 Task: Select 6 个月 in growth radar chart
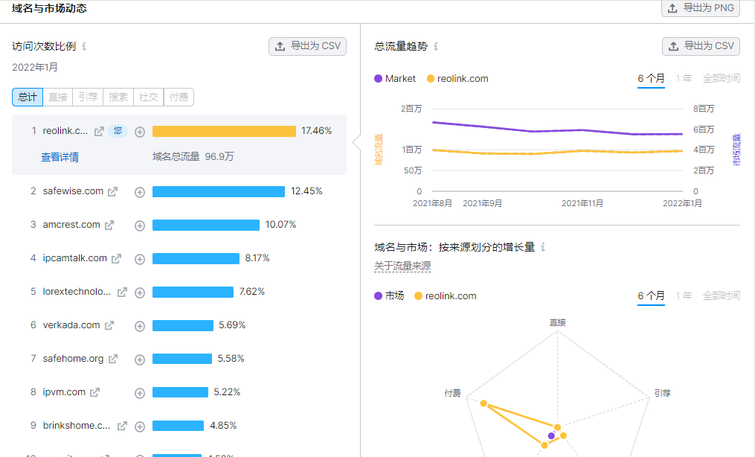651,295
